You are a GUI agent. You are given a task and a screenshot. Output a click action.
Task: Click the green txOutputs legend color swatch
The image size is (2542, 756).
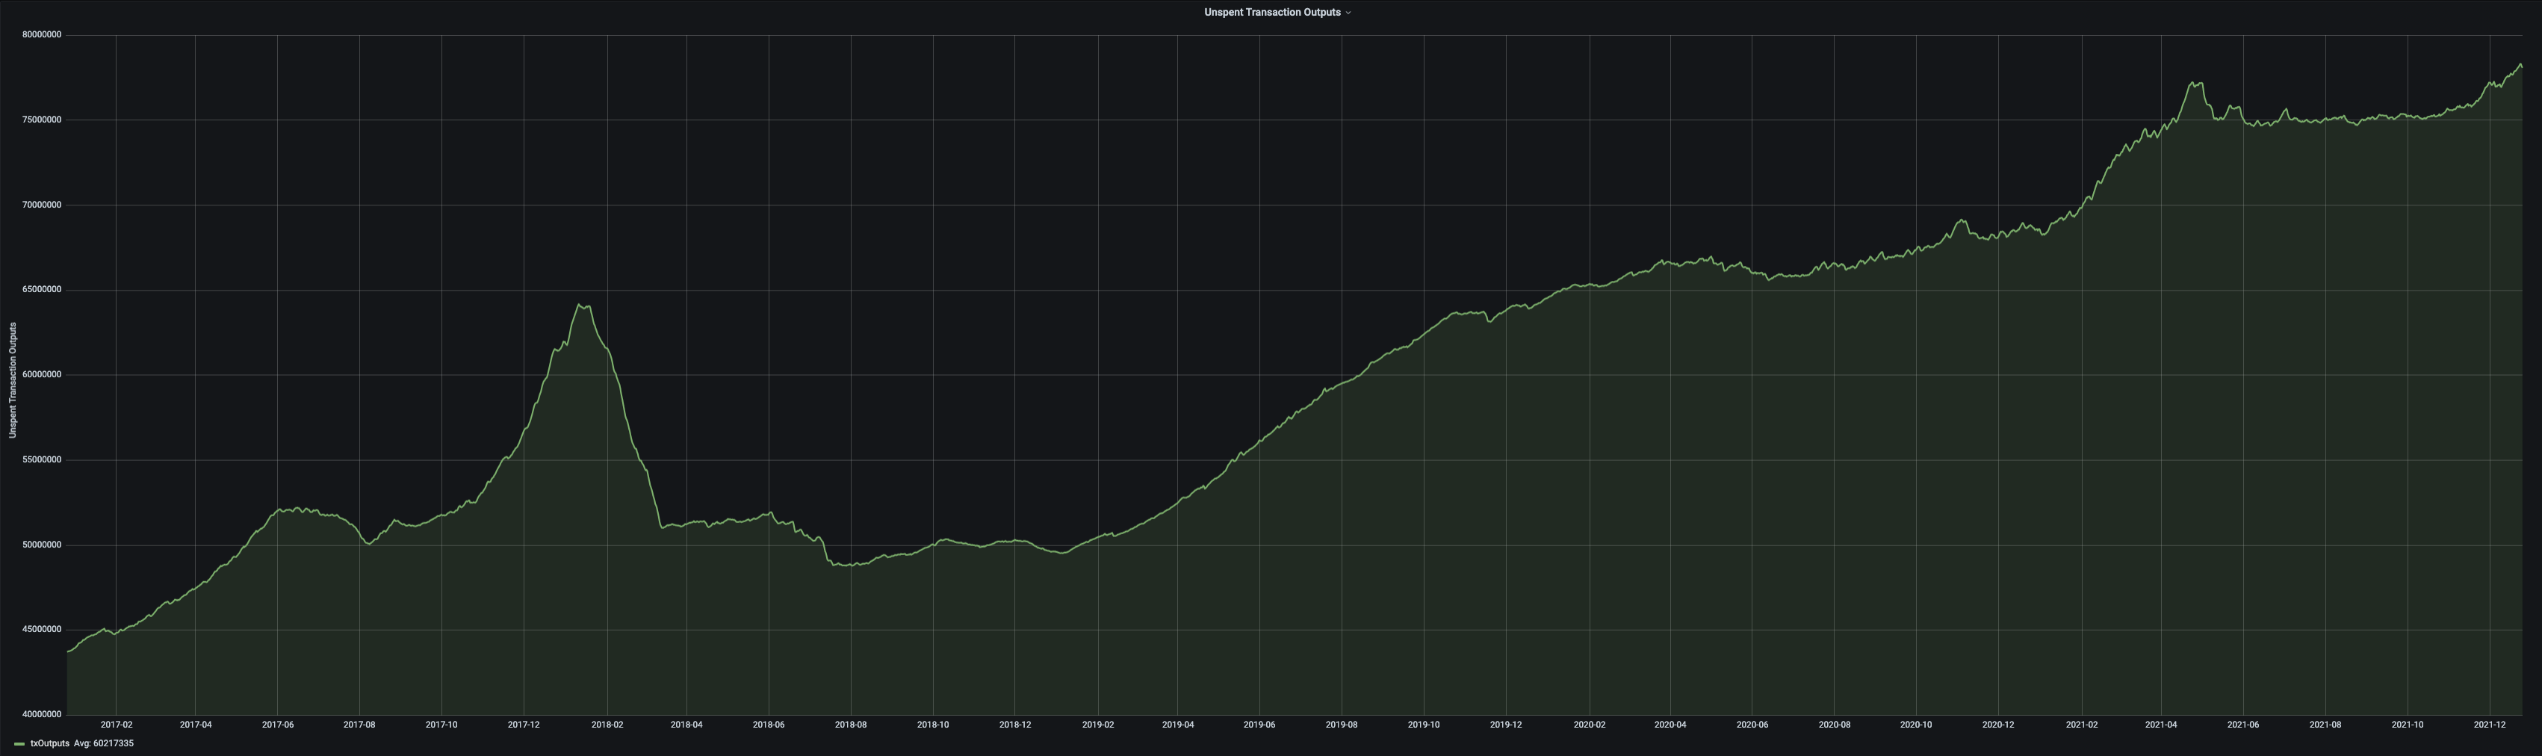pyautogui.click(x=19, y=744)
